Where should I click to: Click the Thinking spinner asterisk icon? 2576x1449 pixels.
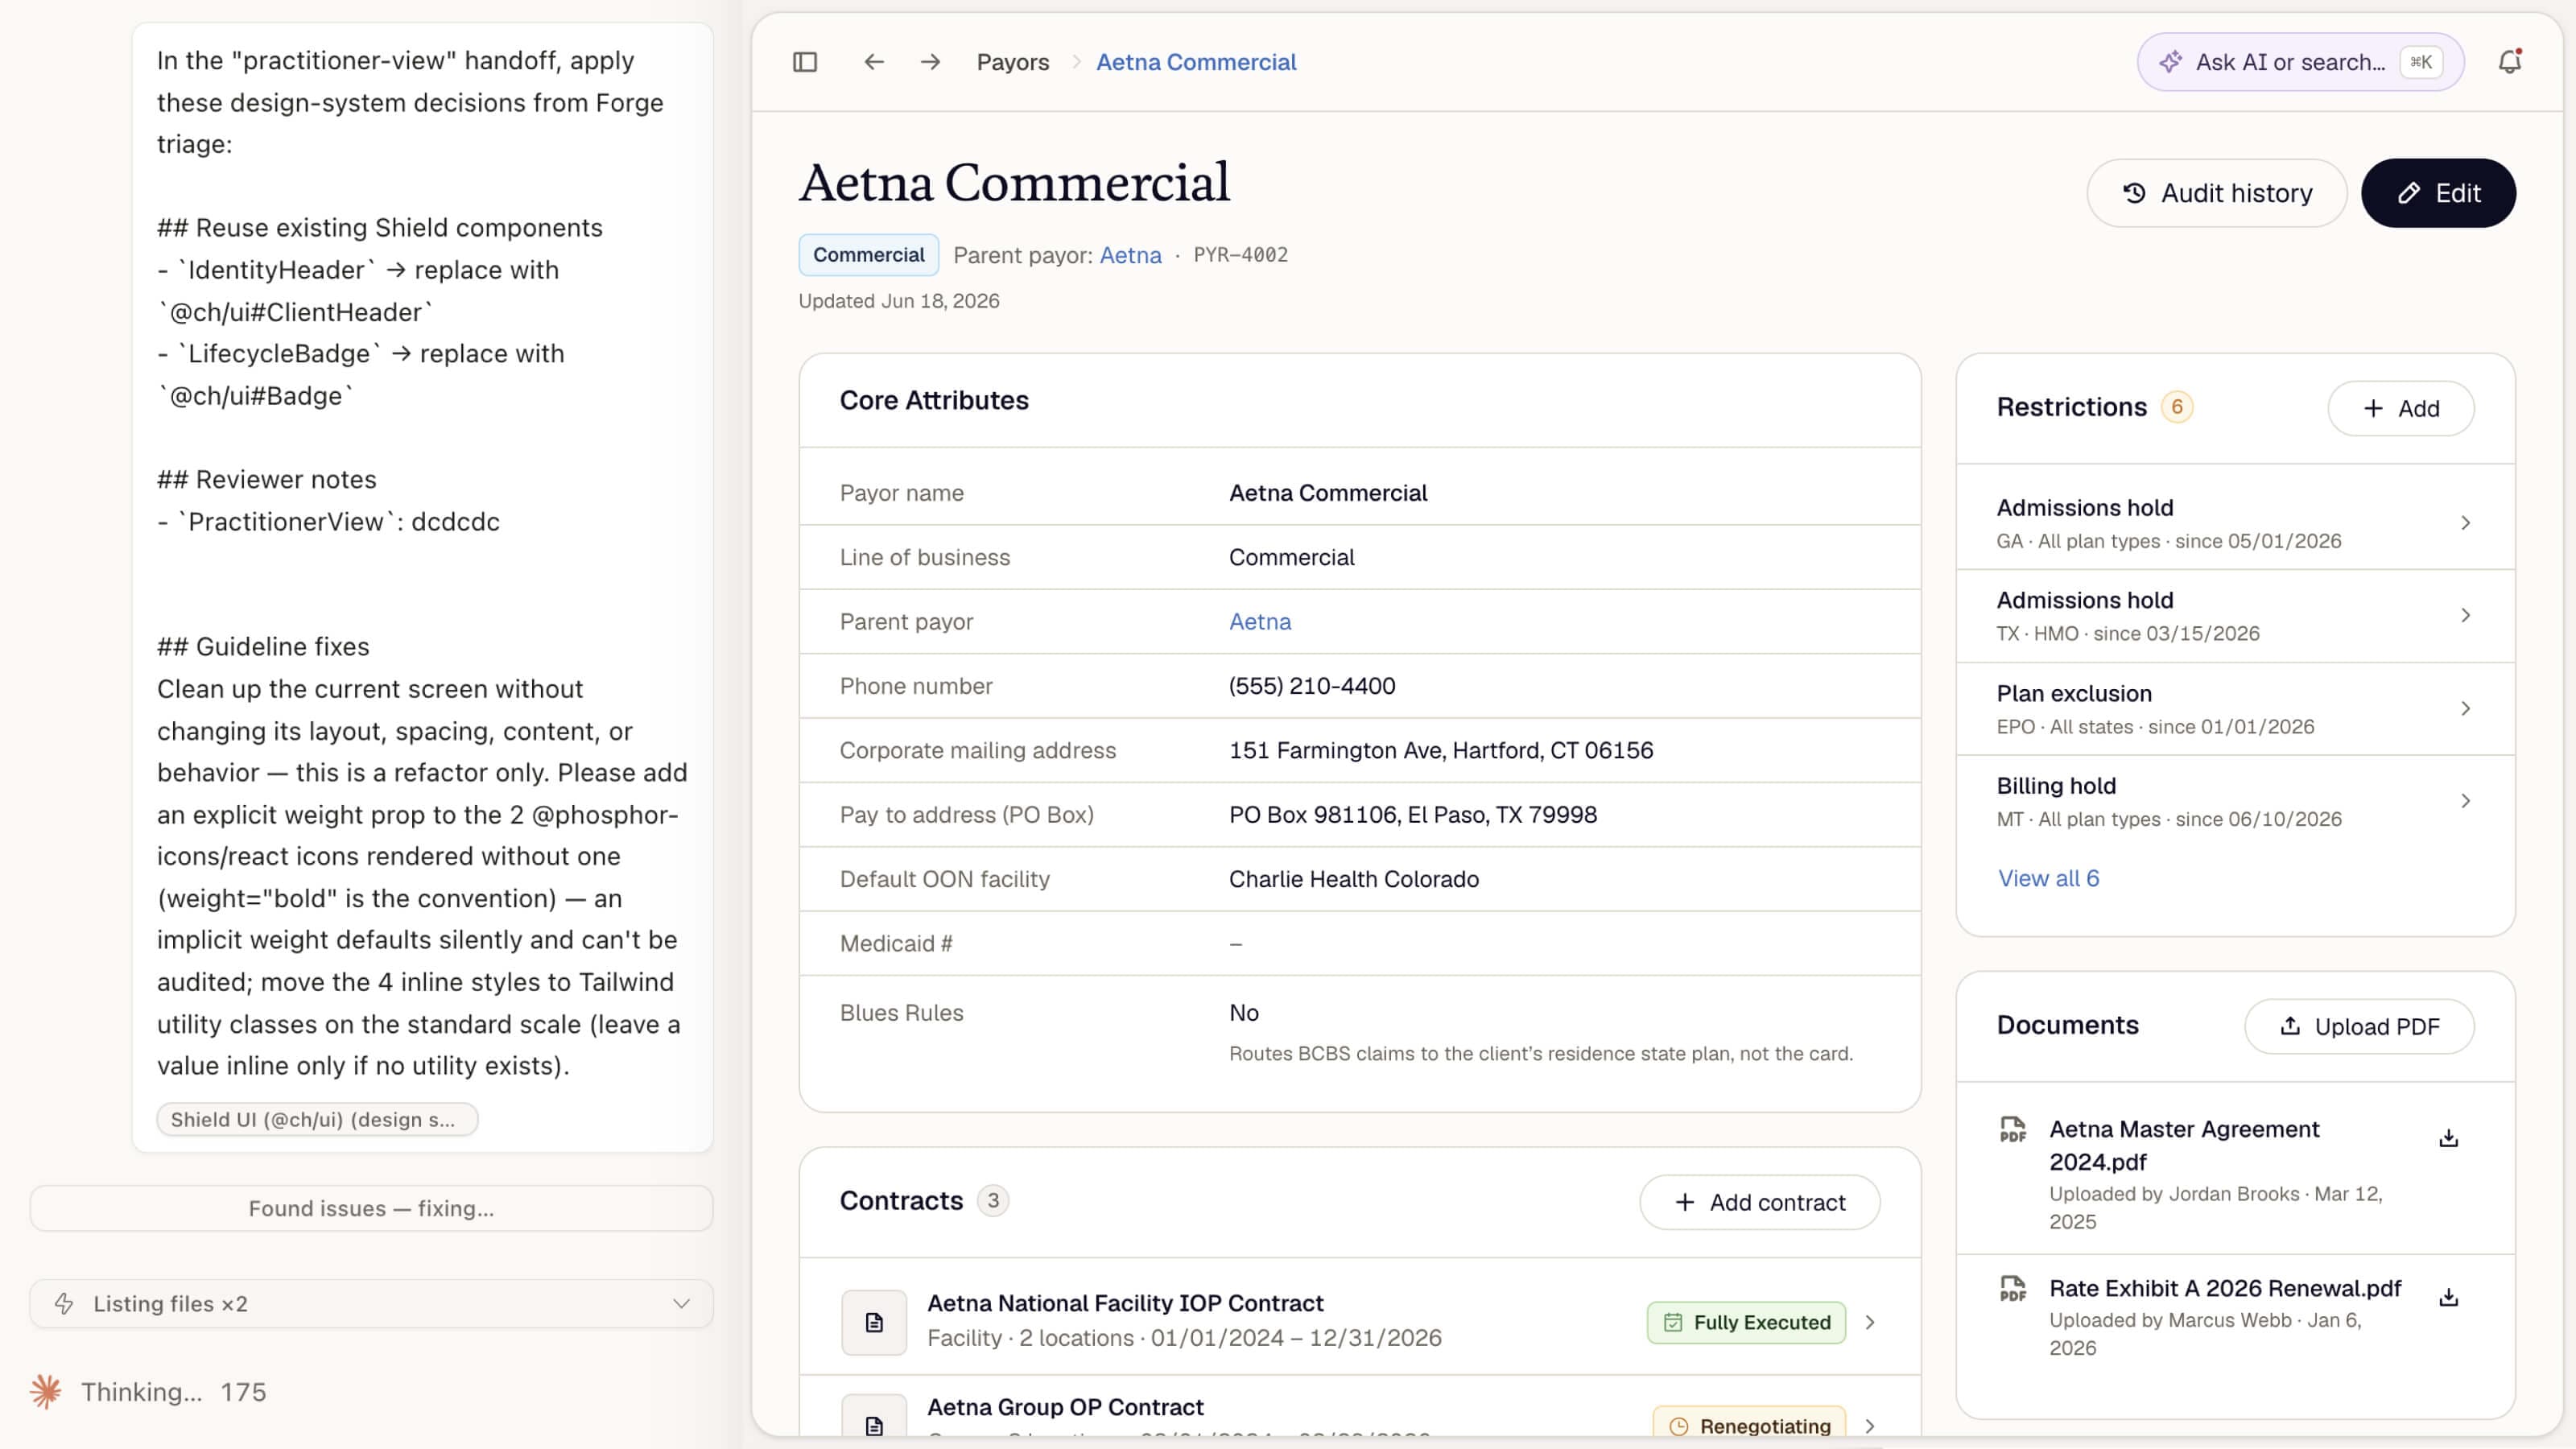tap(46, 1392)
